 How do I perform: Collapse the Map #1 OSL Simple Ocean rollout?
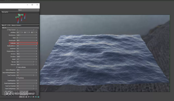pyautogui.click(x=20, y=25)
